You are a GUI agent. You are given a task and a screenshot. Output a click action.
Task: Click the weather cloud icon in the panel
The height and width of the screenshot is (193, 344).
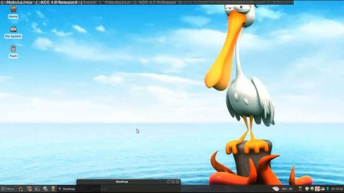coord(276,189)
